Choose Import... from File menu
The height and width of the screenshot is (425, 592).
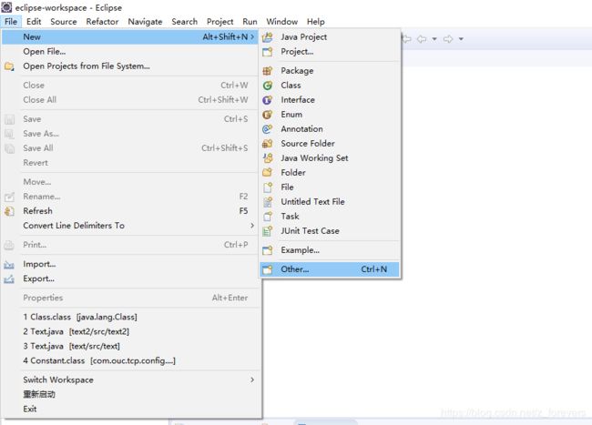tap(130, 264)
